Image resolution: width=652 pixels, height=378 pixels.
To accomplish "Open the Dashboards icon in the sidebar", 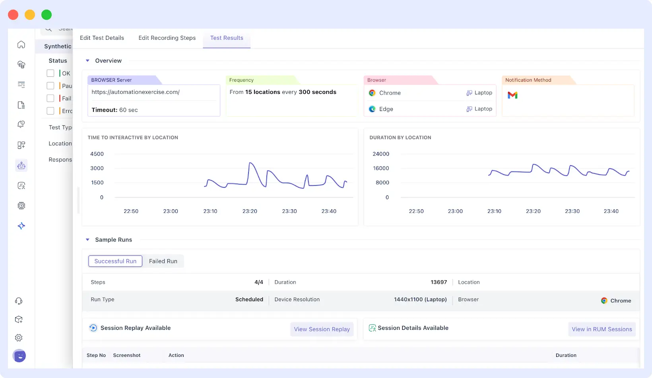I will (x=21, y=145).
